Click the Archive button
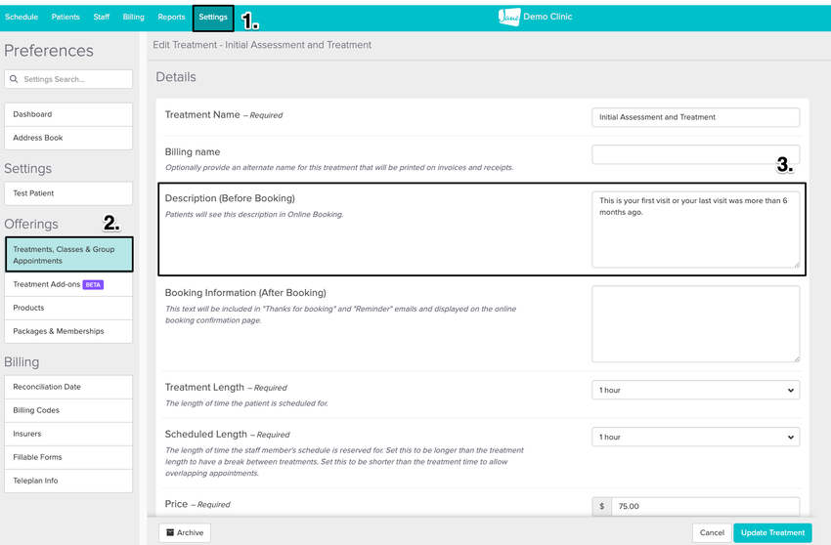The height and width of the screenshot is (545, 831). point(185,533)
